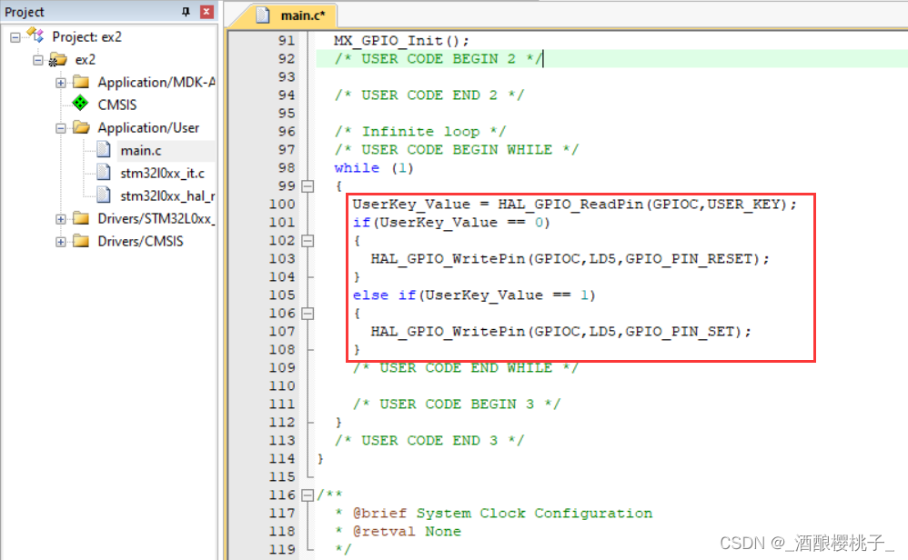Click the @retval None comment line
Screen dimensions: 908x560
[407, 532]
